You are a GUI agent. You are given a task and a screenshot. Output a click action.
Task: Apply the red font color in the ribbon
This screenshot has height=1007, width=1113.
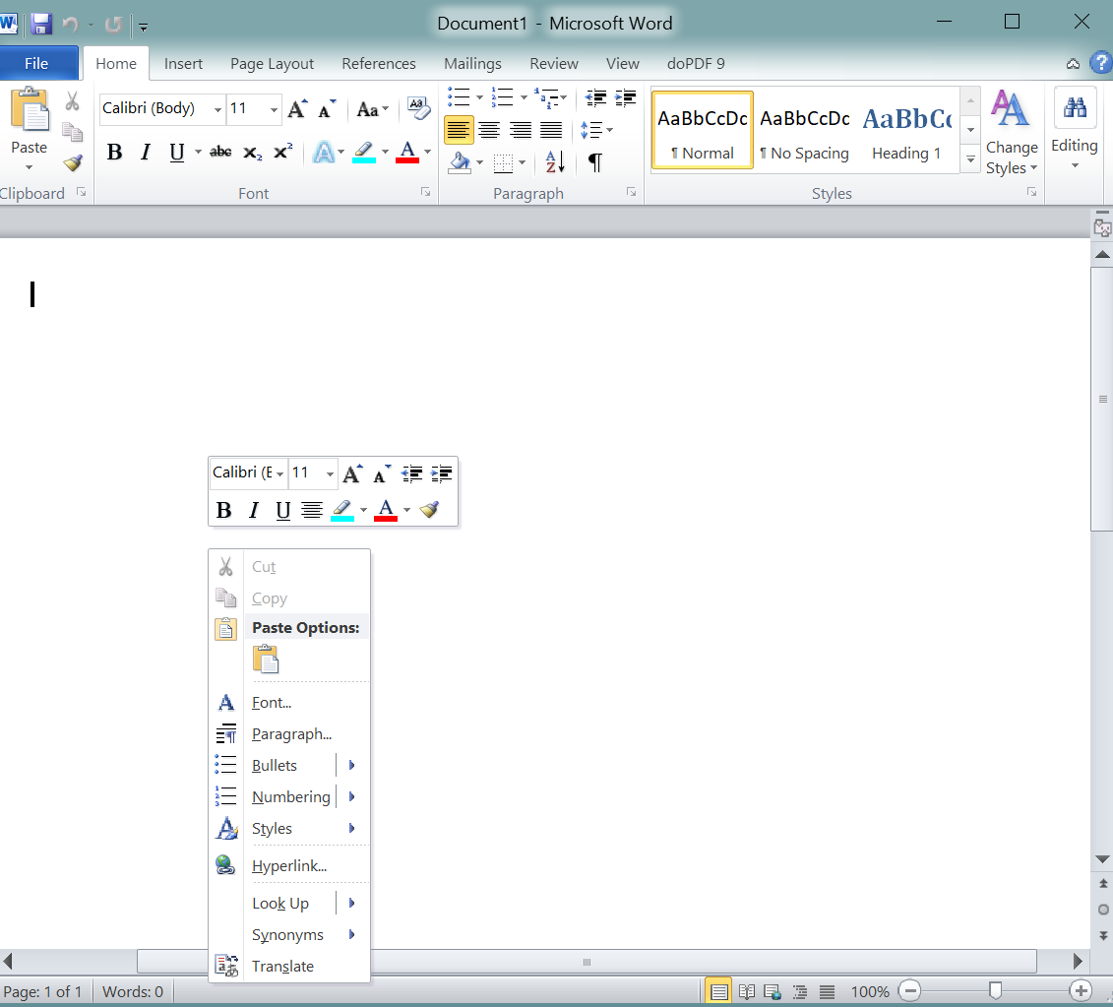[x=407, y=152]
